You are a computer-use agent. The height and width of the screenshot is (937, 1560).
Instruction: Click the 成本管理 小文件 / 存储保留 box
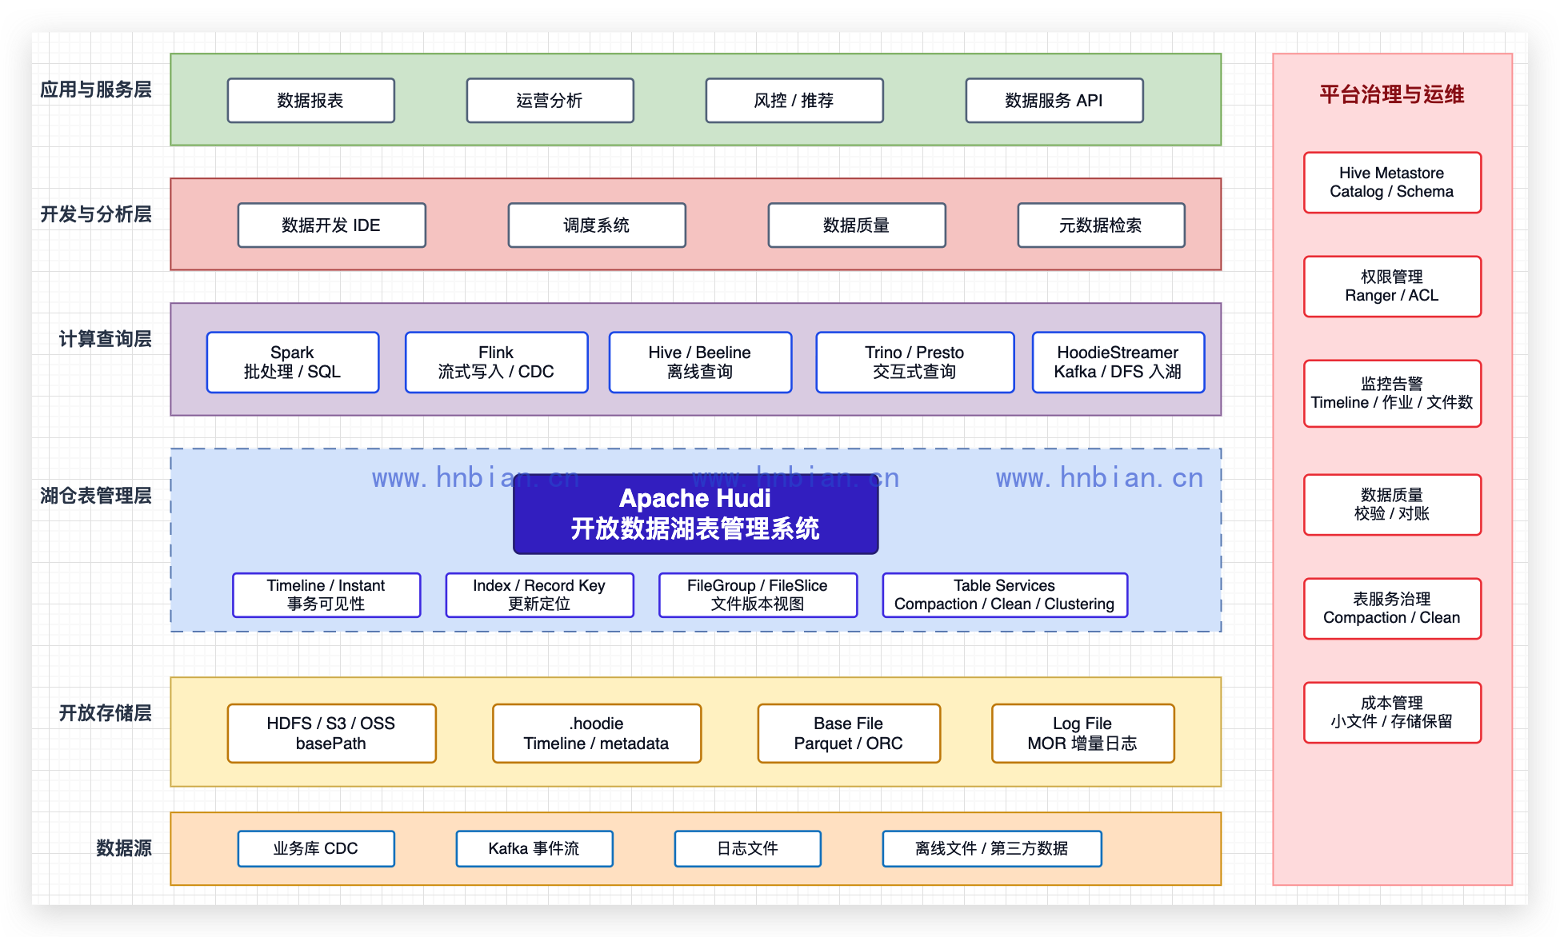click(1392, 712)
